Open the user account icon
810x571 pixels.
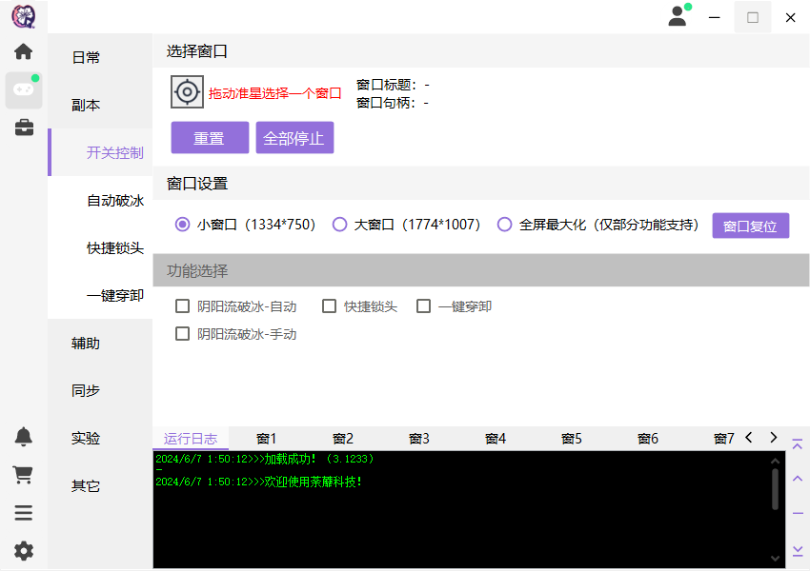coord(678,16)
